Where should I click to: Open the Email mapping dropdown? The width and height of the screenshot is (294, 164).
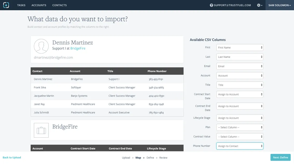239,66
